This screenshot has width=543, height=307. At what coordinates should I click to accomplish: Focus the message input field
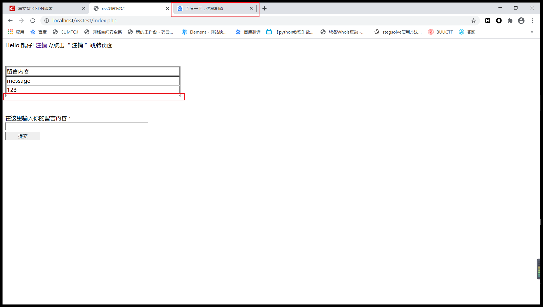77,126
